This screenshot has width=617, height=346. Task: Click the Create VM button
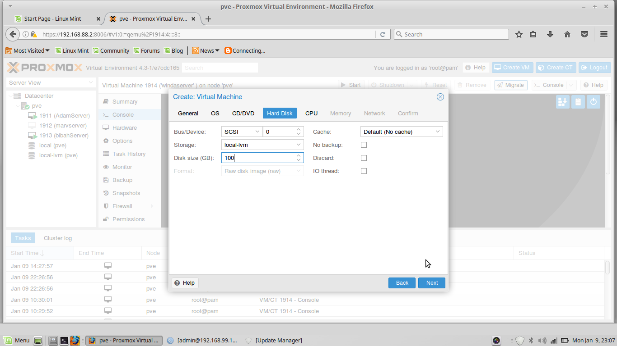coord(512,68)
